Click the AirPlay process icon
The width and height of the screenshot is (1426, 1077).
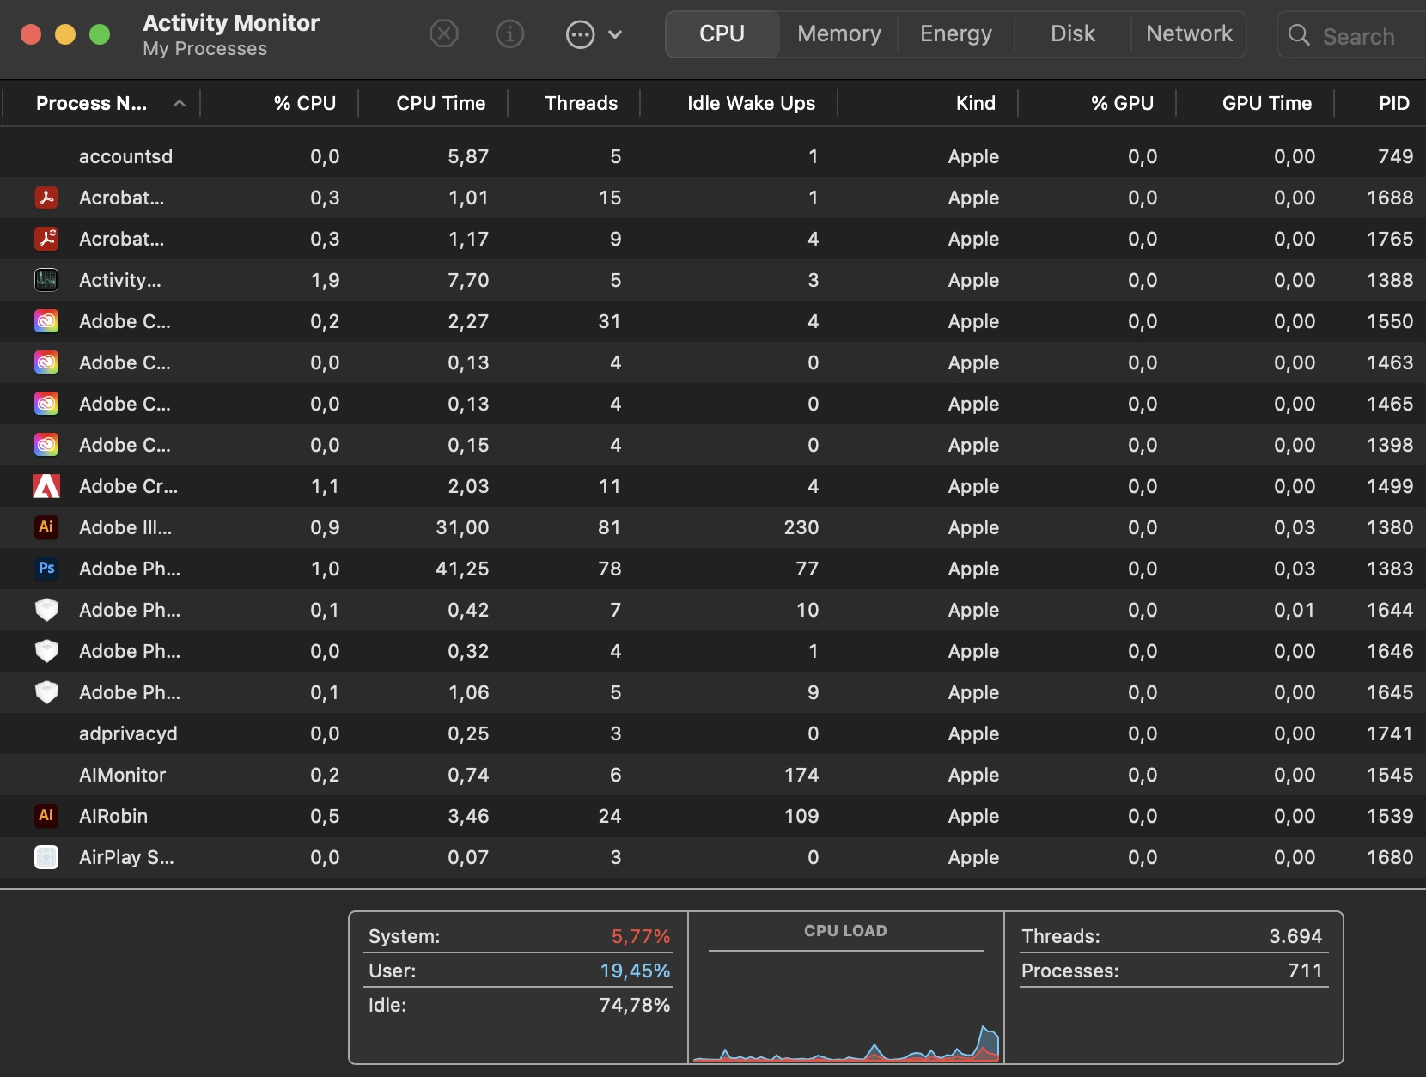tap(46, 857)
